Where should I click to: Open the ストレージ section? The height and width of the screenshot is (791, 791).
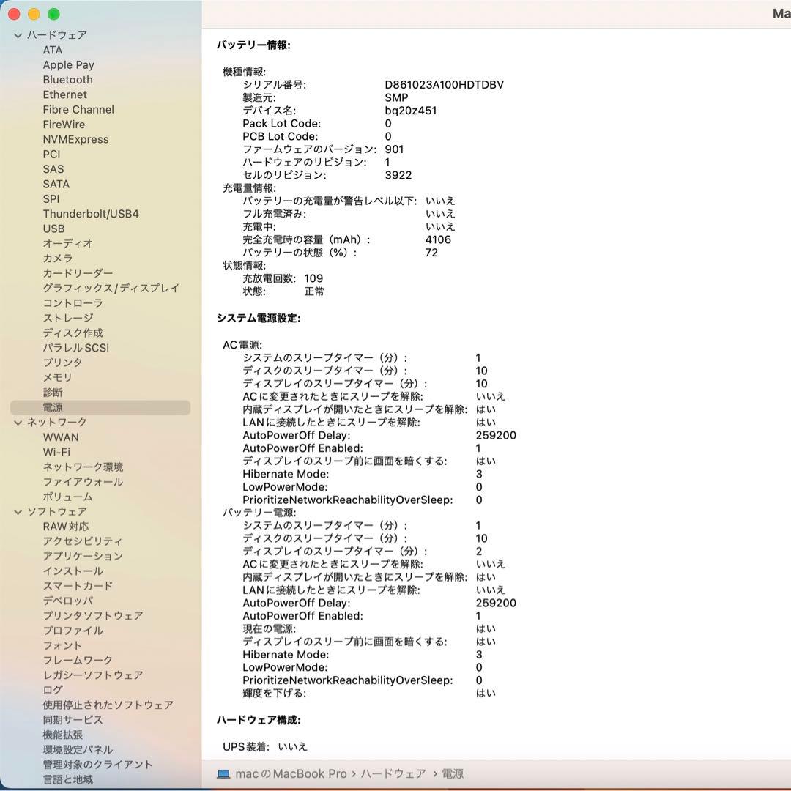pos(68,318)
